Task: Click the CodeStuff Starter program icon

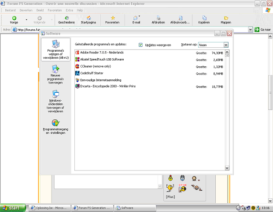Action: click(x=77, y=73)
